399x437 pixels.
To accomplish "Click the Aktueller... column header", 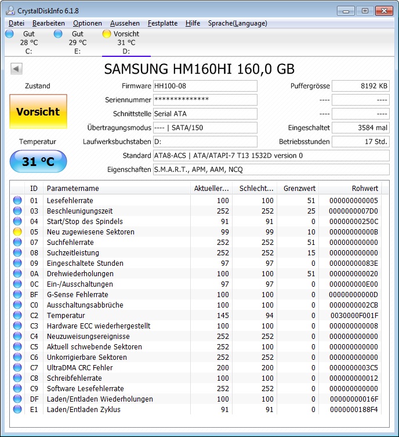I will tap(211, 189).
